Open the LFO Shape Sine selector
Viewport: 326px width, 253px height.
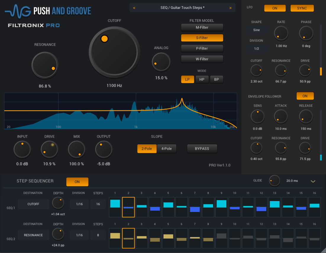click(256, 30)
